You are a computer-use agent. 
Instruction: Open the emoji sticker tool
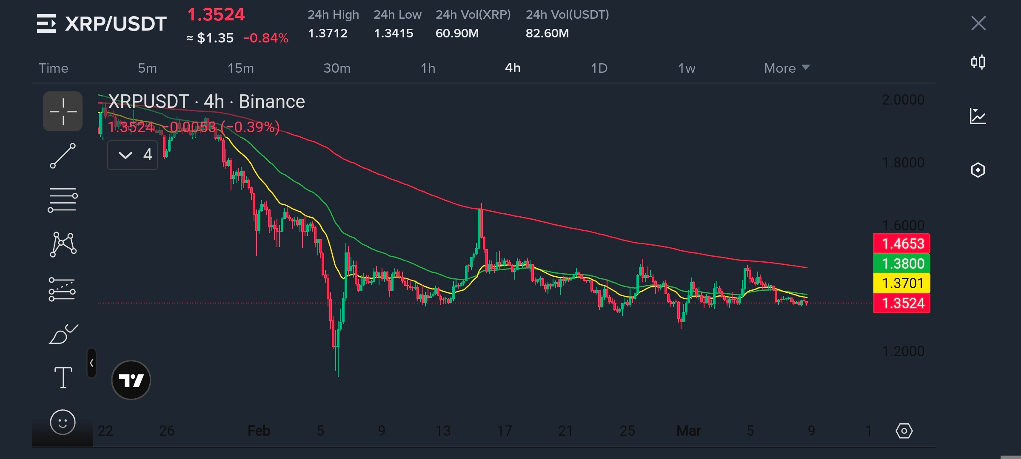click(63, 422)
